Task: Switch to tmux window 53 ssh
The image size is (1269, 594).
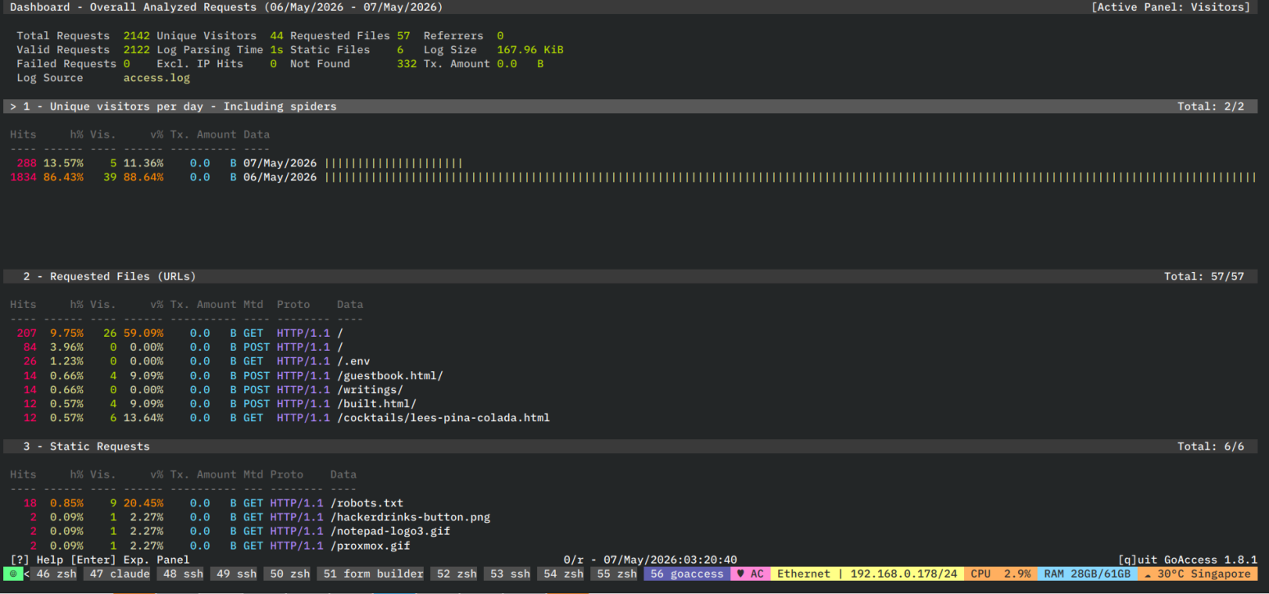Action: click(510, 574)
